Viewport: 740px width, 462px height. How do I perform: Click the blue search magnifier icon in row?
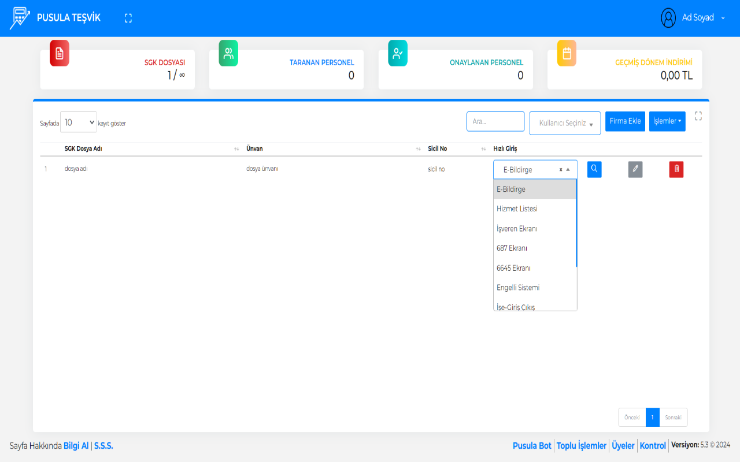[594, 169]
